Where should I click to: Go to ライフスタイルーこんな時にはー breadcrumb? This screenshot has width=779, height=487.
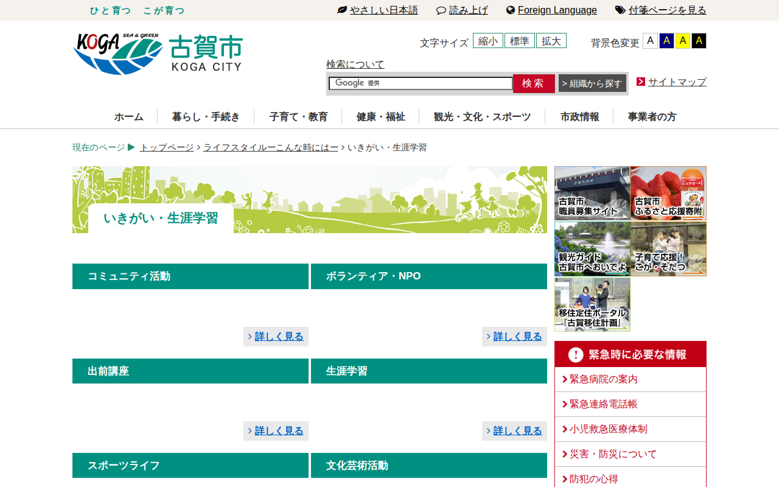[271, 147]
